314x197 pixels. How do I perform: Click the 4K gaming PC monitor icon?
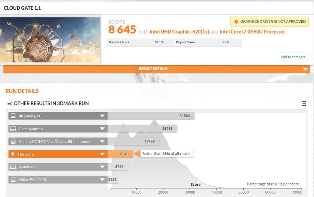[13, 116]
